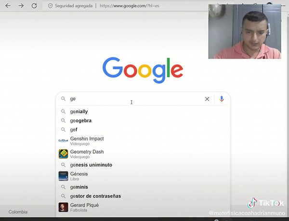Click the magnifier icon inside search box
The image size is (289, 221).
[x=63, y=99]
